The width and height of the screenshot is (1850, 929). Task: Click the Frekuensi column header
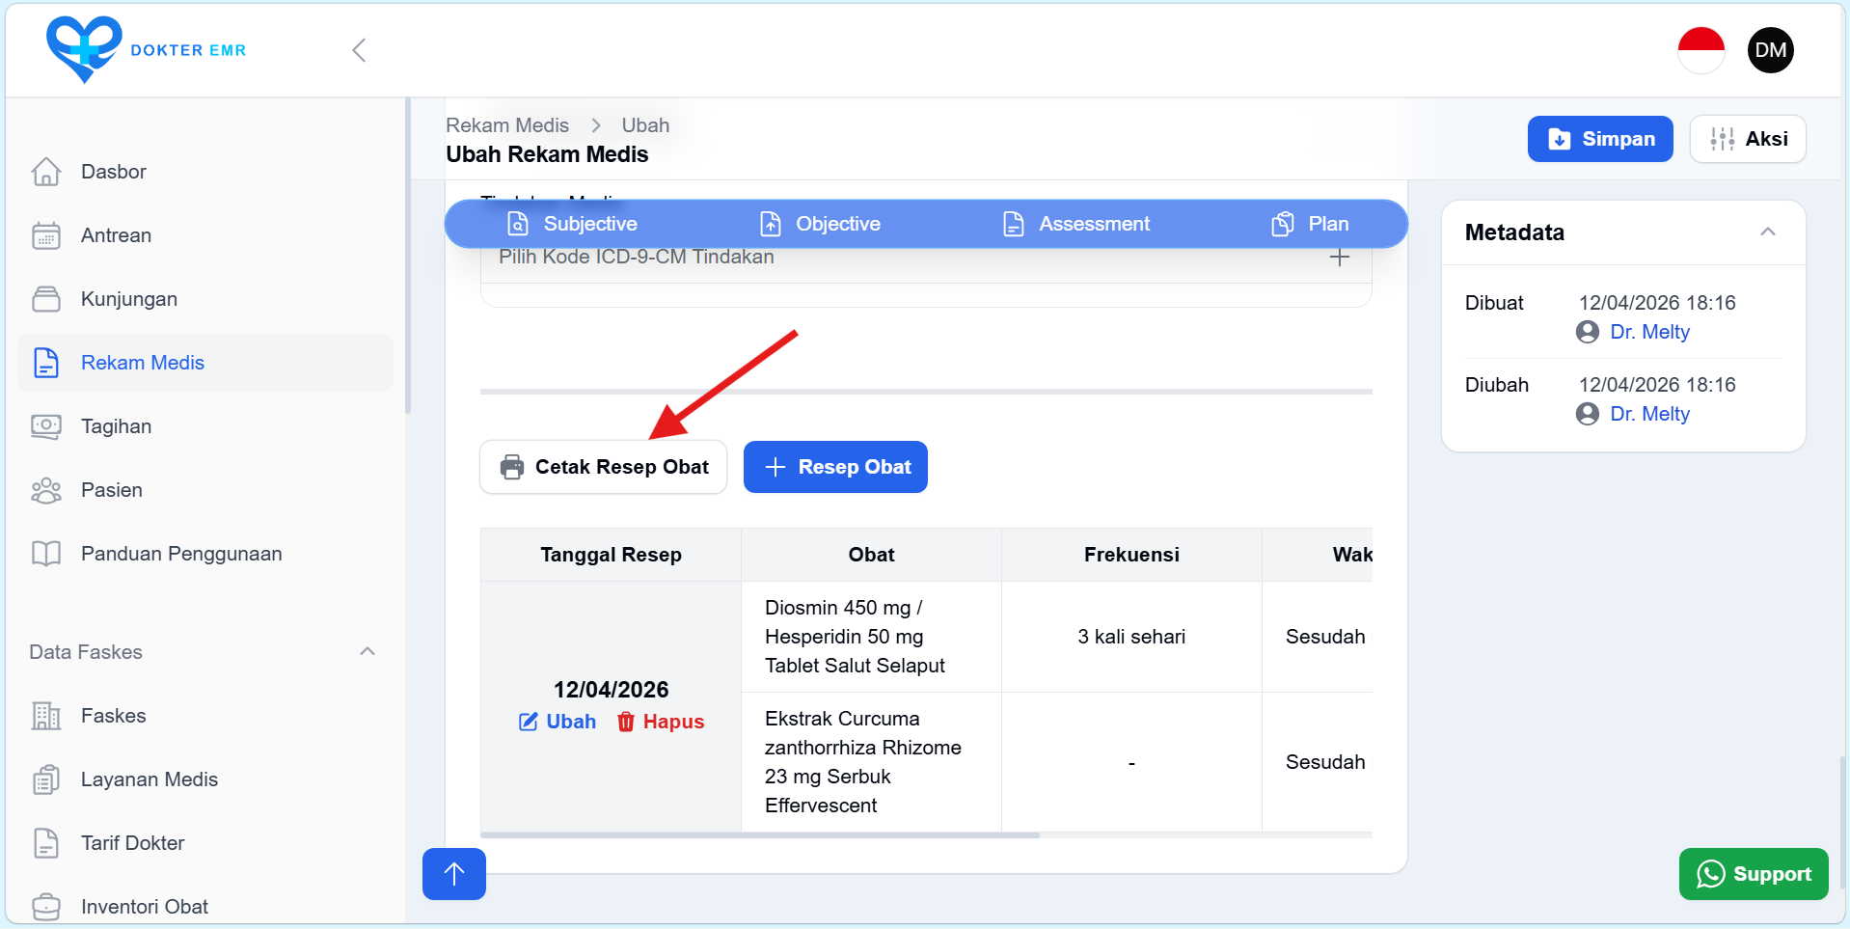(x=1131, y=555)
